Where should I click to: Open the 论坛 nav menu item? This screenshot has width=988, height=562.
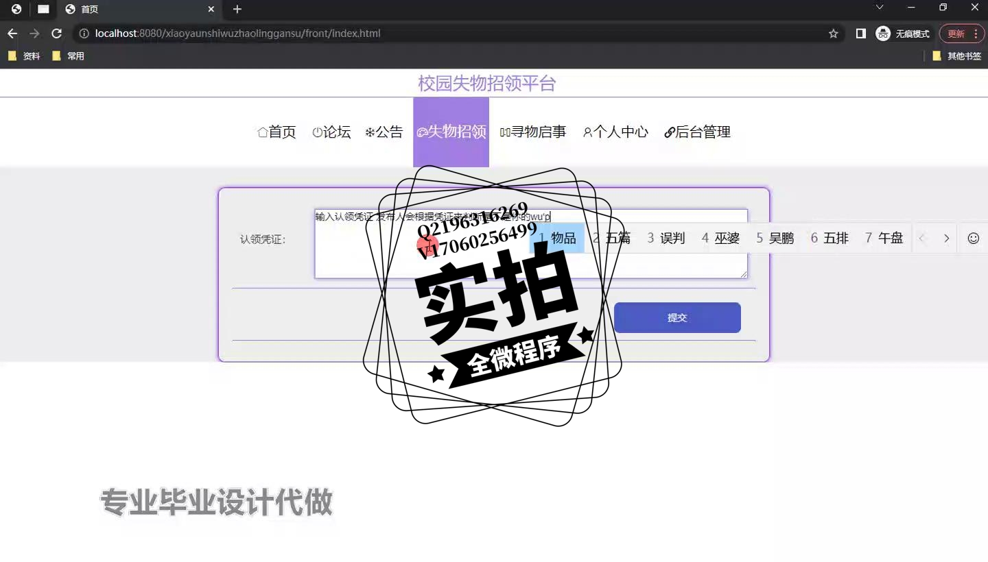tap(331, 132)
